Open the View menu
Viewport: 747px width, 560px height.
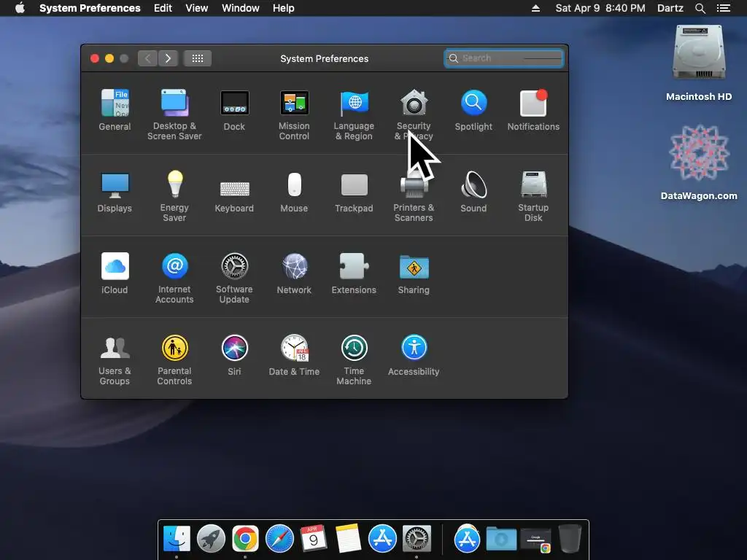pyautogui.click(x=197, y=8)
